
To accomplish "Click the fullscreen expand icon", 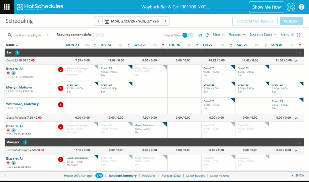I will click(x=299, y=35).
